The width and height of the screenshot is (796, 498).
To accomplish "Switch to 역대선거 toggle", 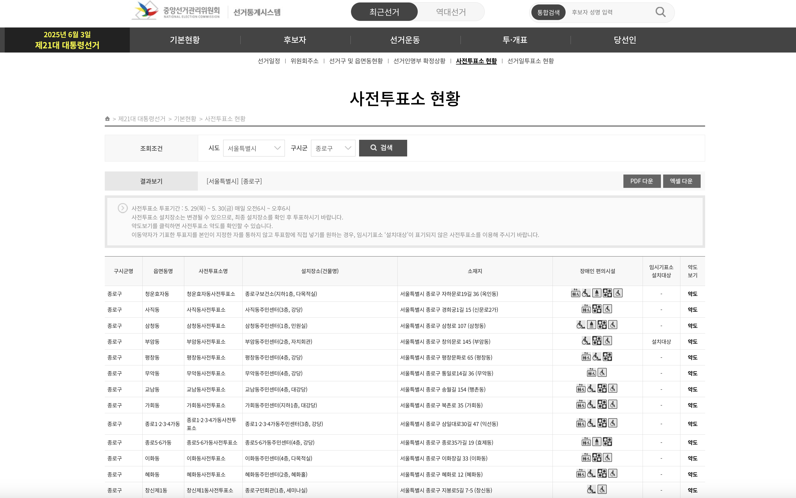I will tap(451, 12).
